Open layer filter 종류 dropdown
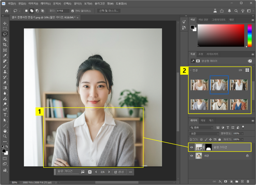The width and height of the screenshot is (256, 185). pos(202,127)
